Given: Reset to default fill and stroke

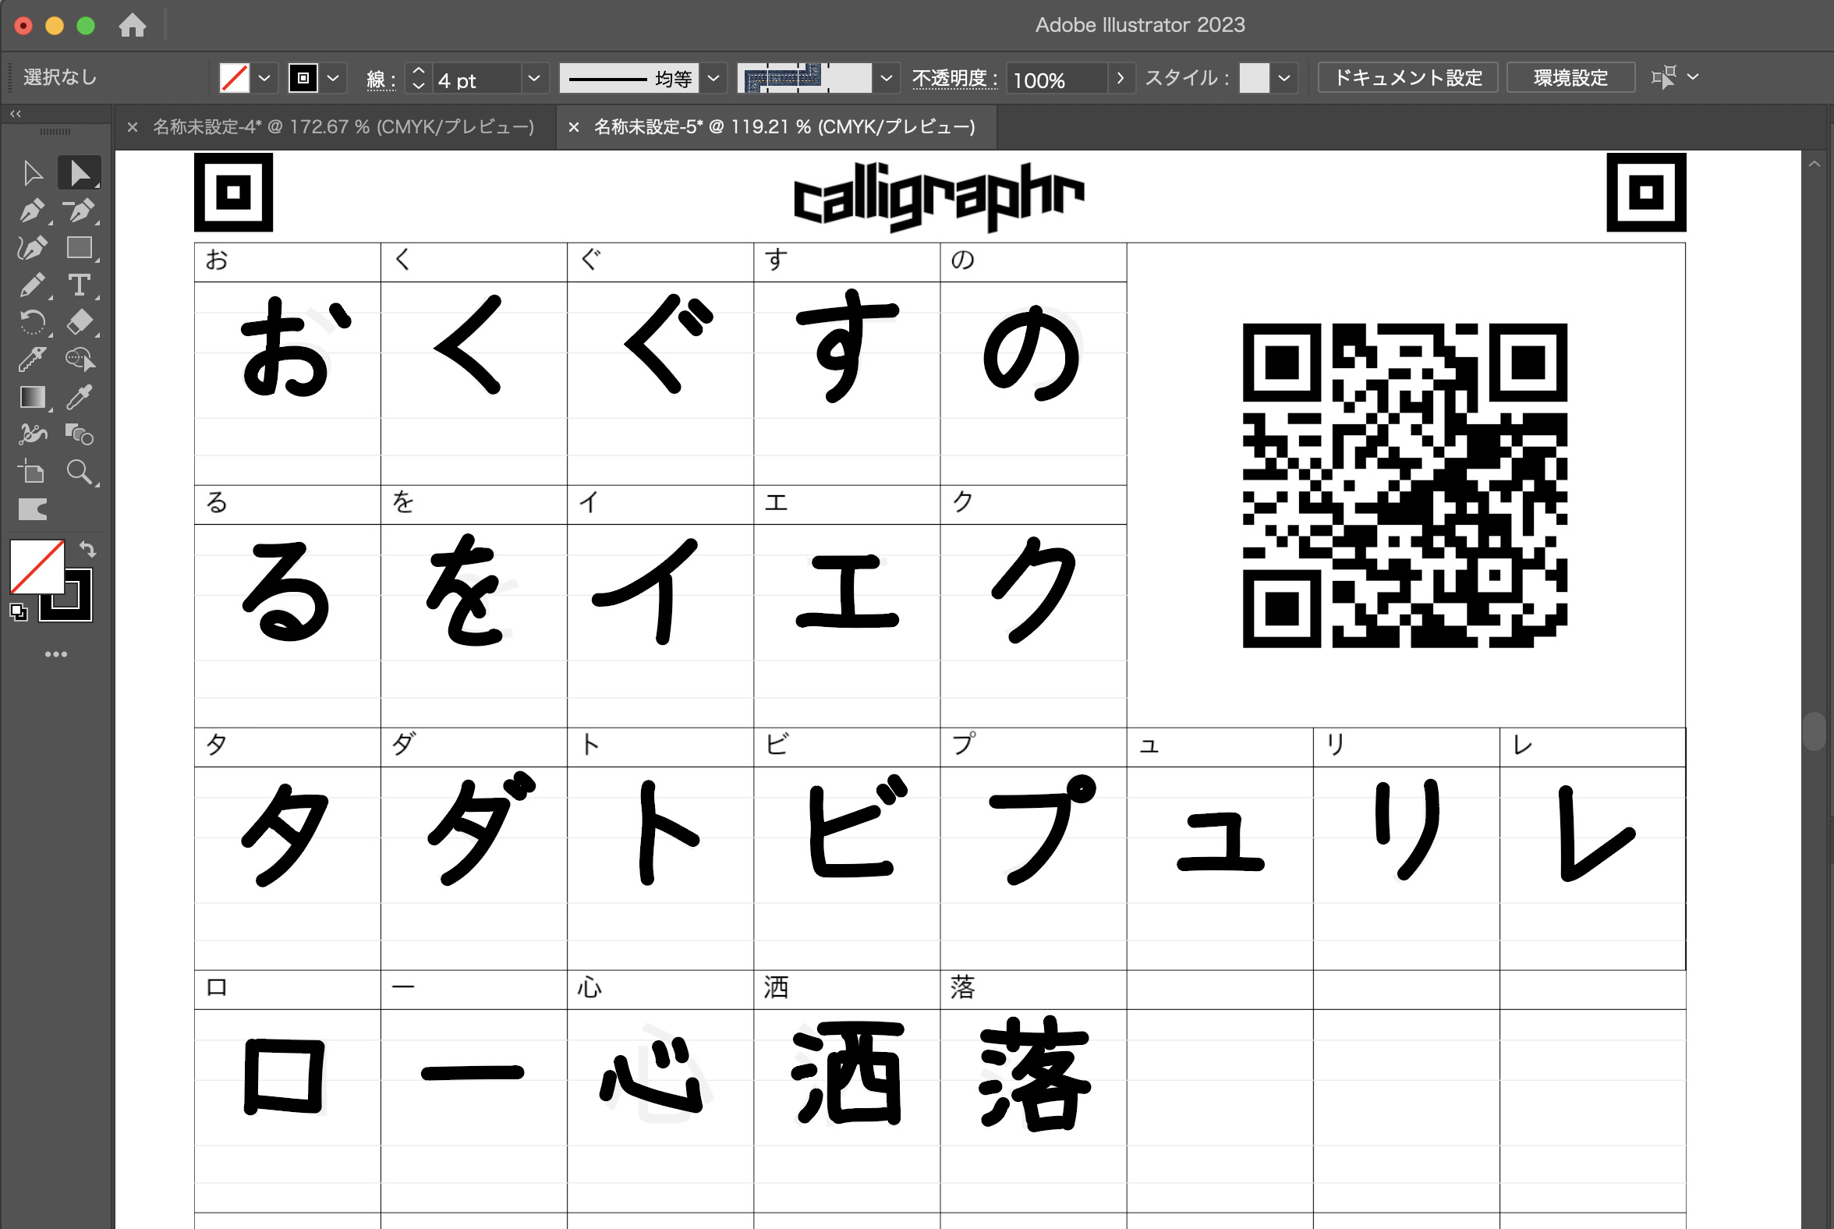Looking at the screenshot, I should [18, 613].
